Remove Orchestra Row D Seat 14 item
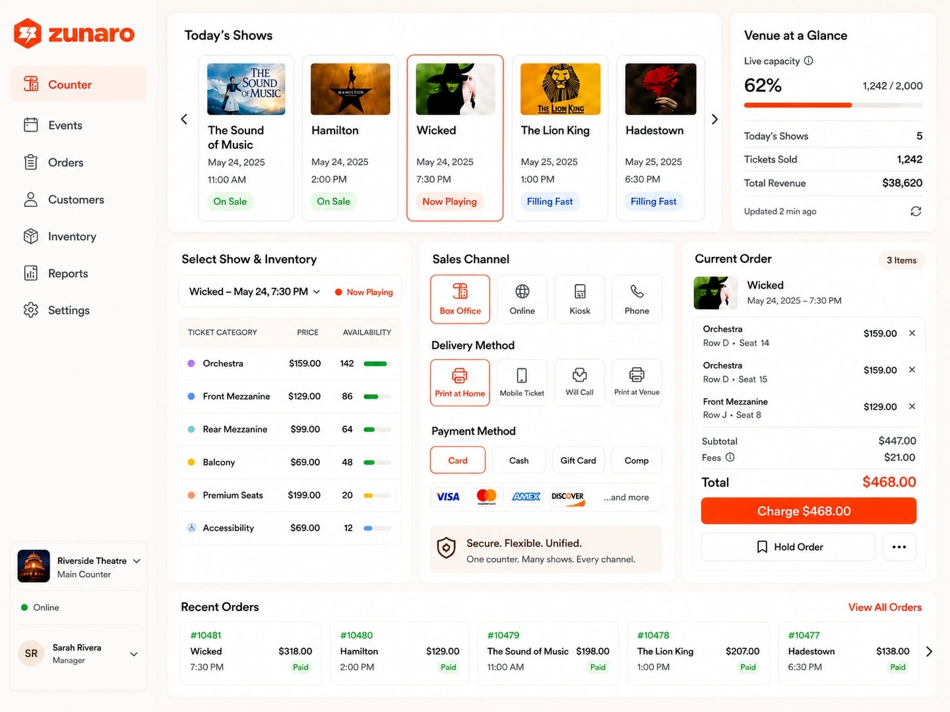950x712 pixels. click(912, 333)
